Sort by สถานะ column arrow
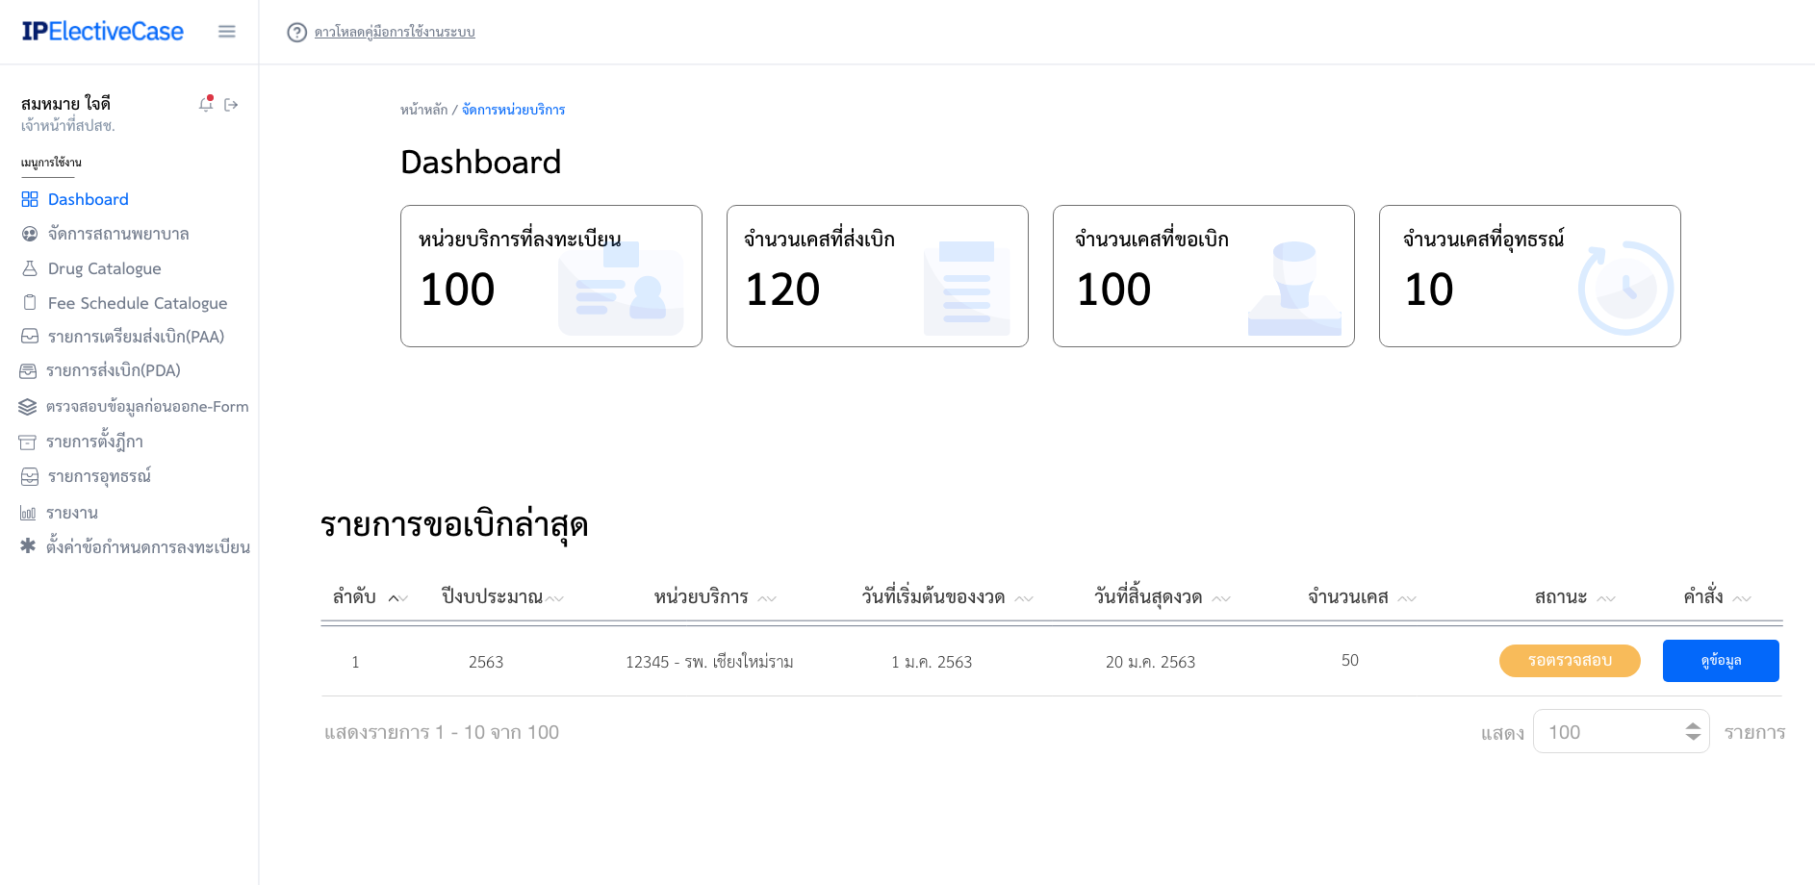Viewport: 1815px width, 885px height. [1605, 598]
